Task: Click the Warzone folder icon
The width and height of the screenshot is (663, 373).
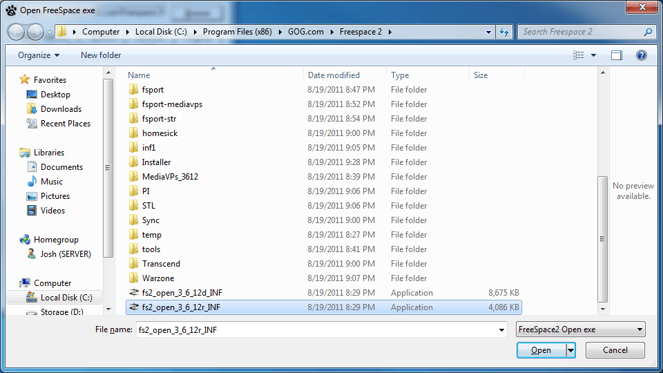Action: [x=133, y=278]
